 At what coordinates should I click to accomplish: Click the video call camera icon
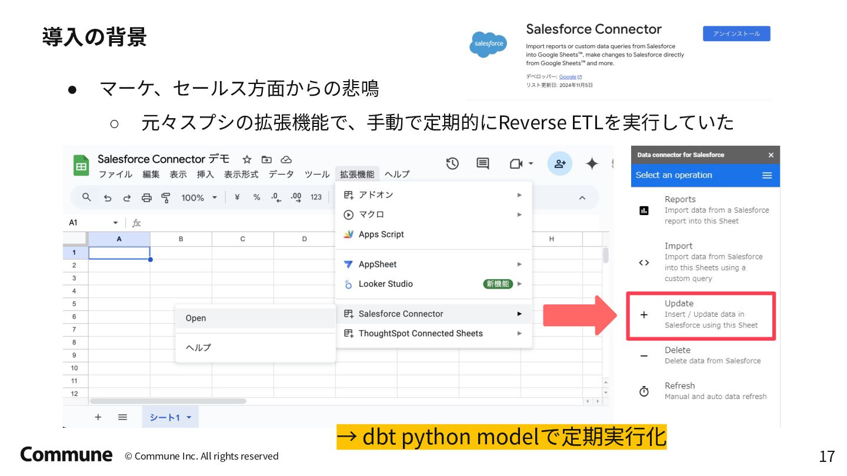516,163
